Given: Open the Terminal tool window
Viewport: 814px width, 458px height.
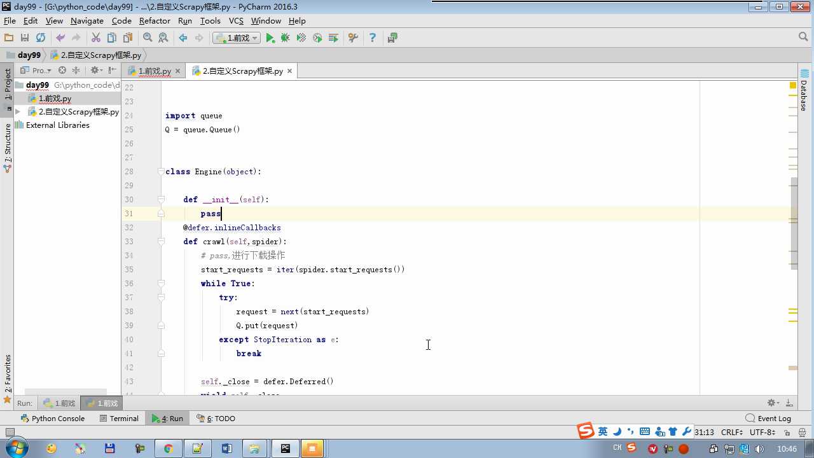Looking at the screenshot, I should pyautogui.click(x=119, y=419).
